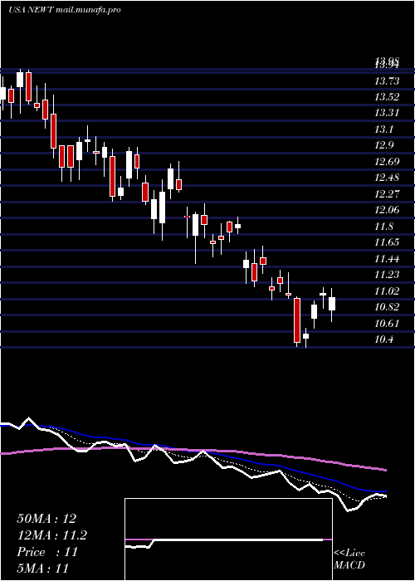Click the '5MA : 11' indicator text

click(43, 568)
